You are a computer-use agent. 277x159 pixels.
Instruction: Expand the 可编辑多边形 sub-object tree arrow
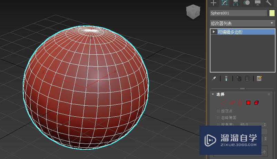pyautogui.click(x=214, y=32)
